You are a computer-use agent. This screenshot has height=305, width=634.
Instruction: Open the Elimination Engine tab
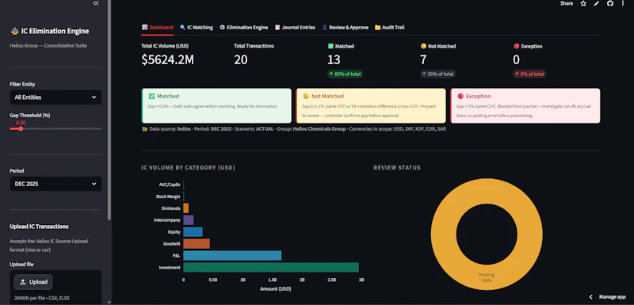coord(244,28)
